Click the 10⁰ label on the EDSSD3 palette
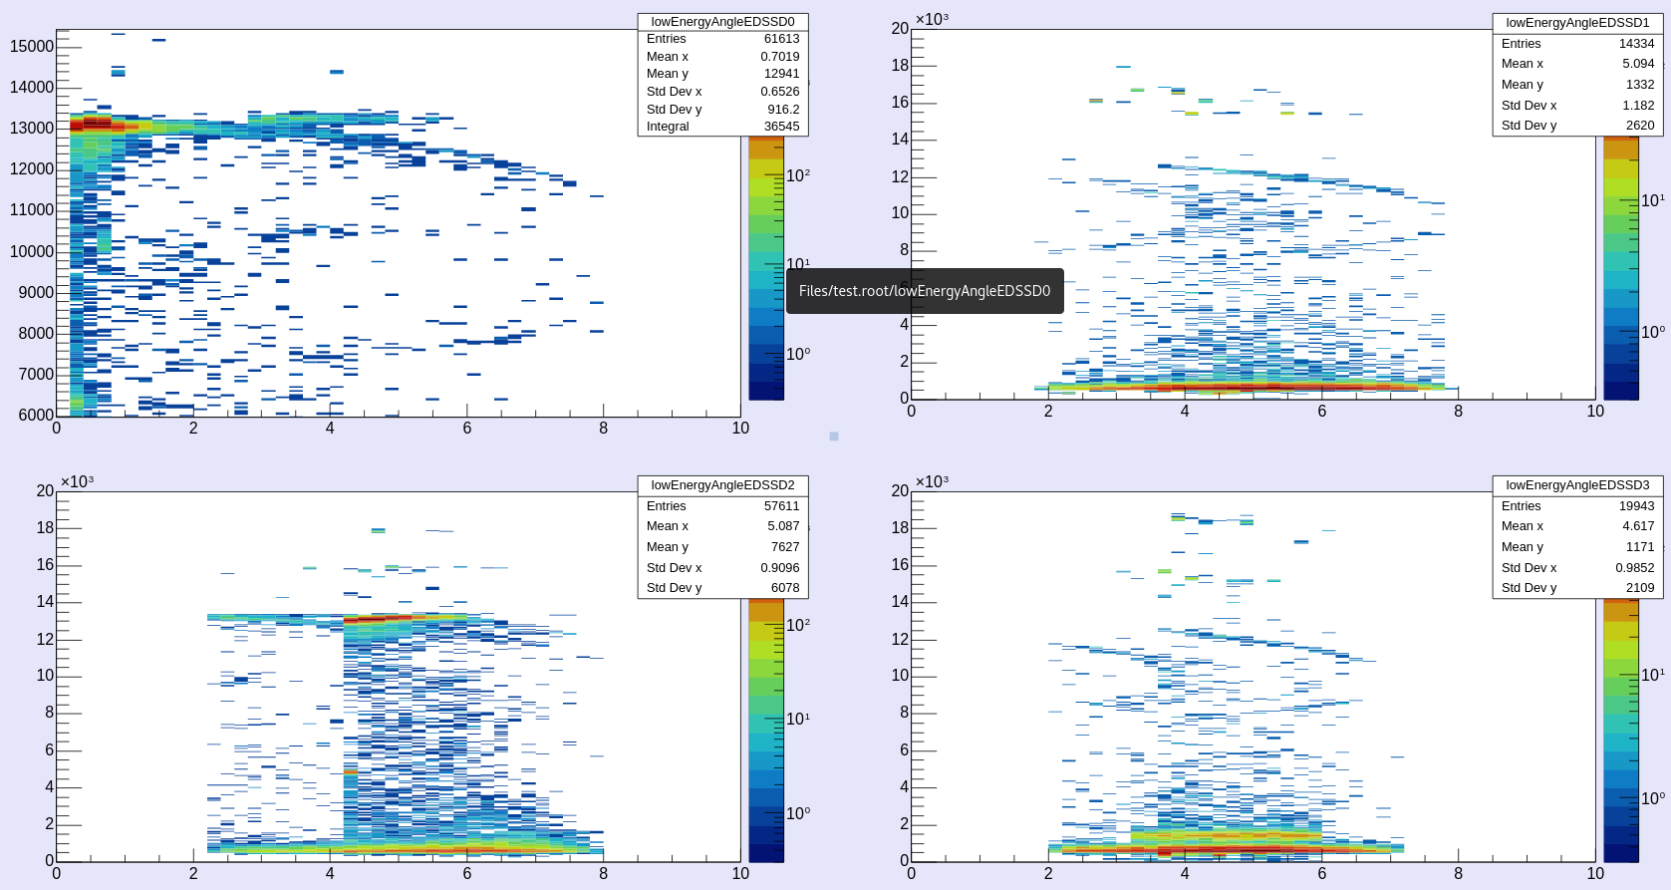 (1653, 798)
